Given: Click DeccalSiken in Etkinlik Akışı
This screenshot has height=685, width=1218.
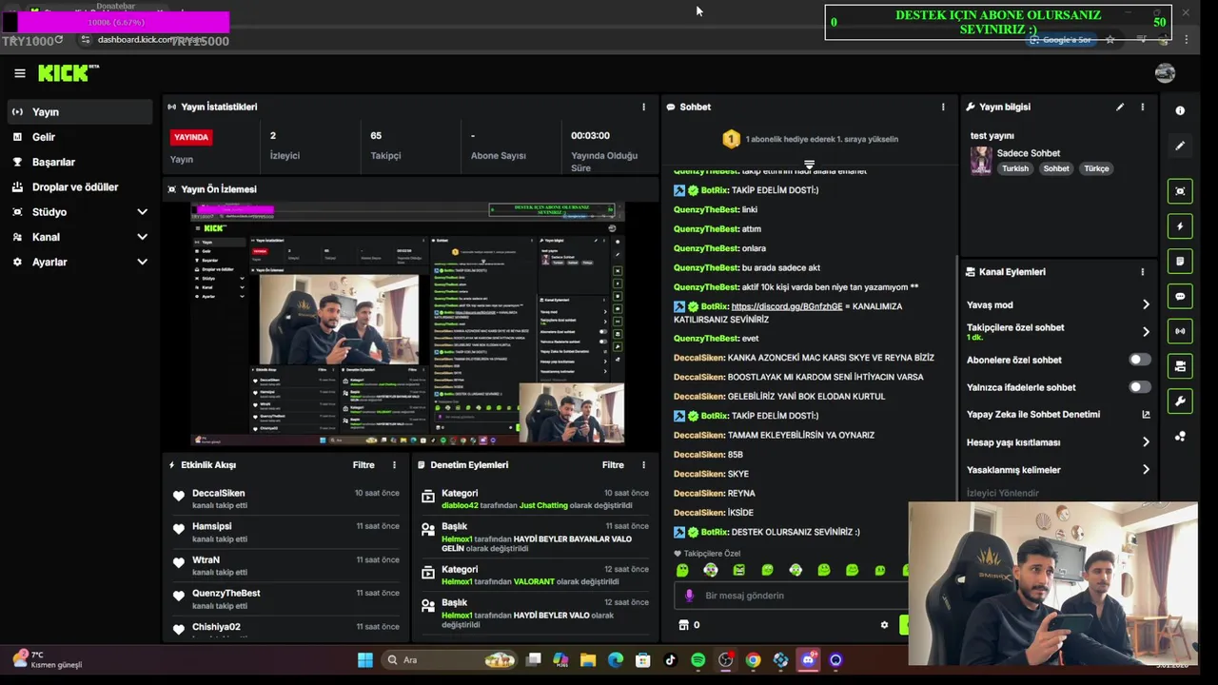Looking at the screenshot, I should pyautogui.click(x=219, y=493).
